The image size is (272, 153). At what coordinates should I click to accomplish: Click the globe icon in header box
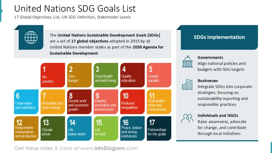(x=31, y=37)
